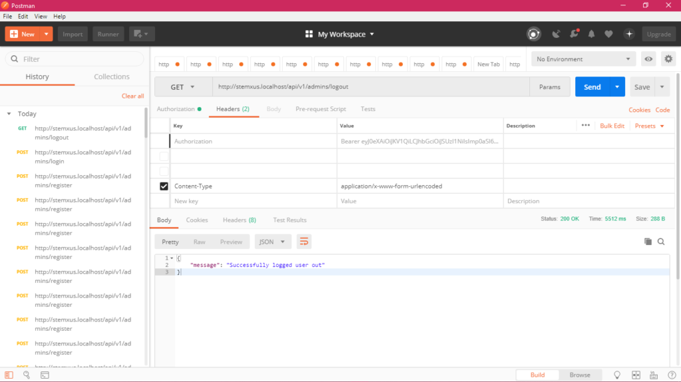Click the sync status icon in header

tap(533, 34)
